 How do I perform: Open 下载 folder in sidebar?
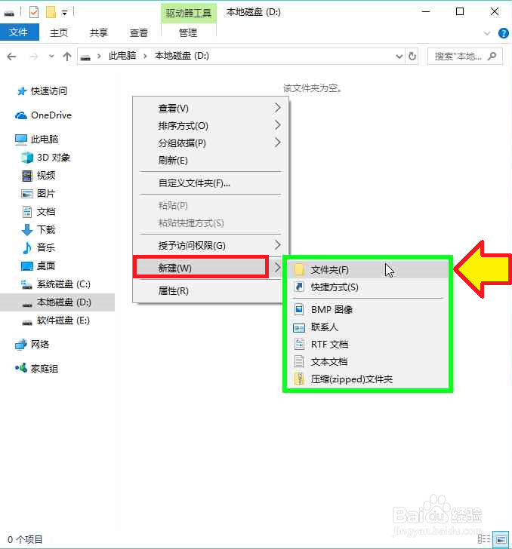tap(46, 230)
